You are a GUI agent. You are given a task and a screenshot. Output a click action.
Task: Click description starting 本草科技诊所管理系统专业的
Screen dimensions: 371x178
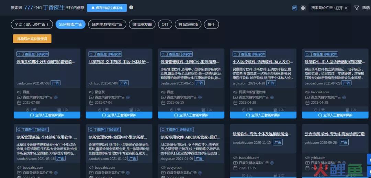(x=47, y=149)
